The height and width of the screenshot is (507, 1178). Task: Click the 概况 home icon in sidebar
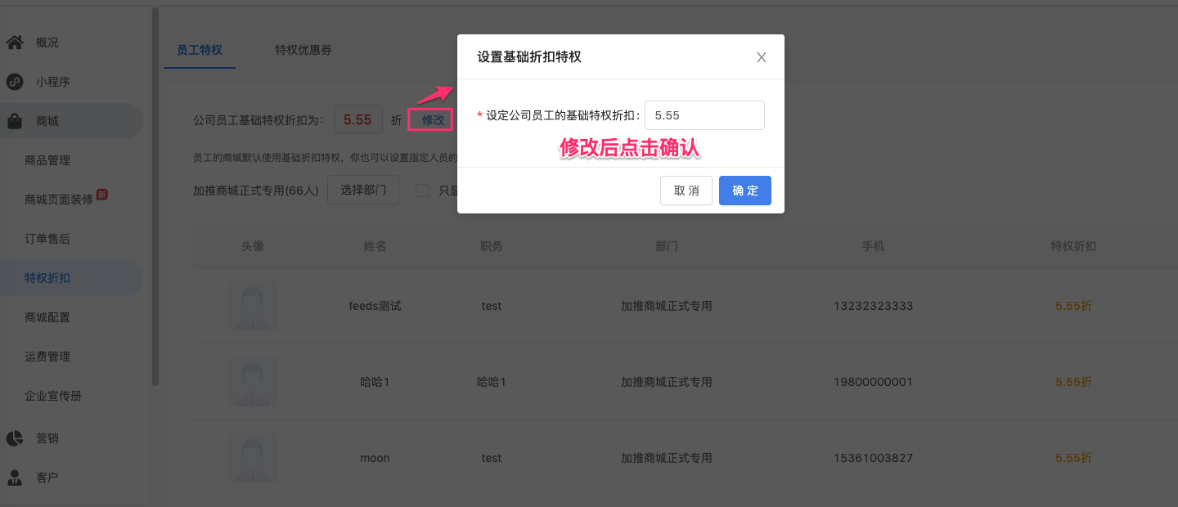15,43
